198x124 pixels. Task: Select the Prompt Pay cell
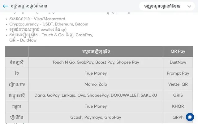pyautogui.click(x=178, y=73)
